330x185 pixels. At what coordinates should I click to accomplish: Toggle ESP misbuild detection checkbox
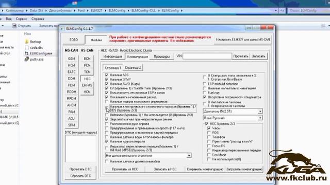point(204,84)
